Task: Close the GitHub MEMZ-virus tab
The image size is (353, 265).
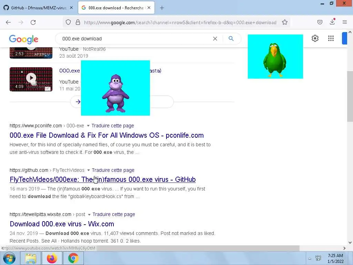Action: [x=71, y=8]
